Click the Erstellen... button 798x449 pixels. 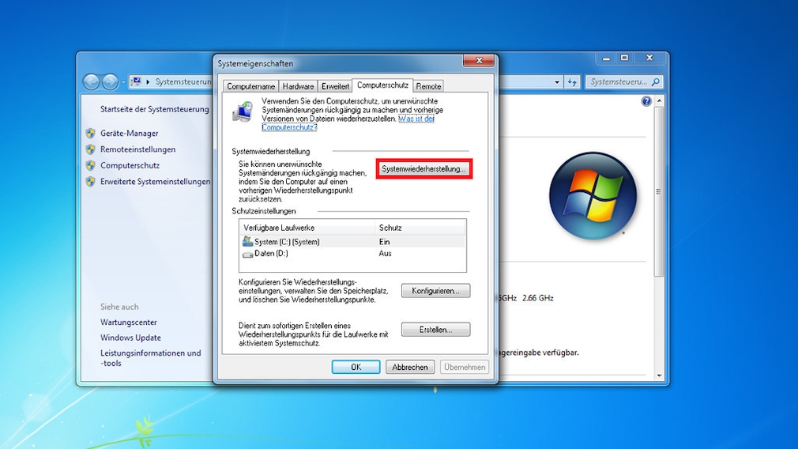point(435,330)
